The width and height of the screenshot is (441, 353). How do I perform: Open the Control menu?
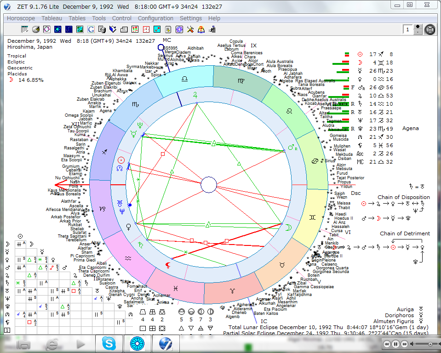[122, 18]
